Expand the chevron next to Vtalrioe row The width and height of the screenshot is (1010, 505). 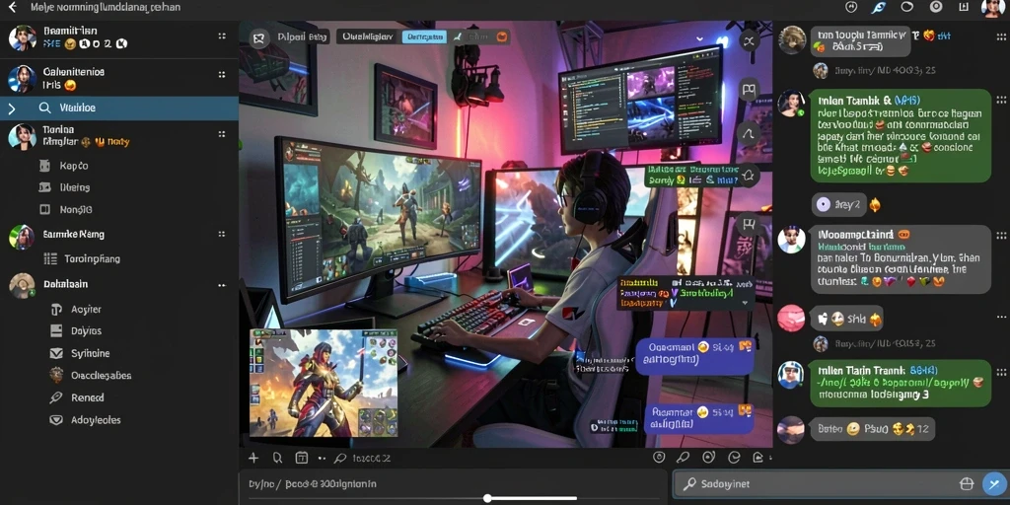11,108
